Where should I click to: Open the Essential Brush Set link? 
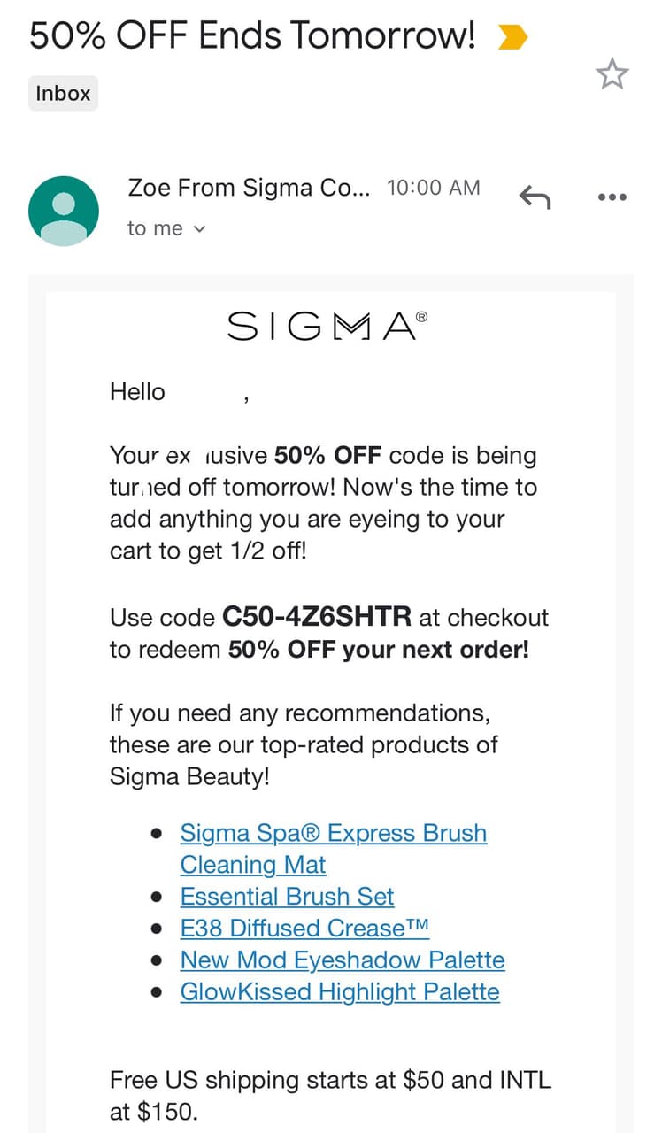288,896
